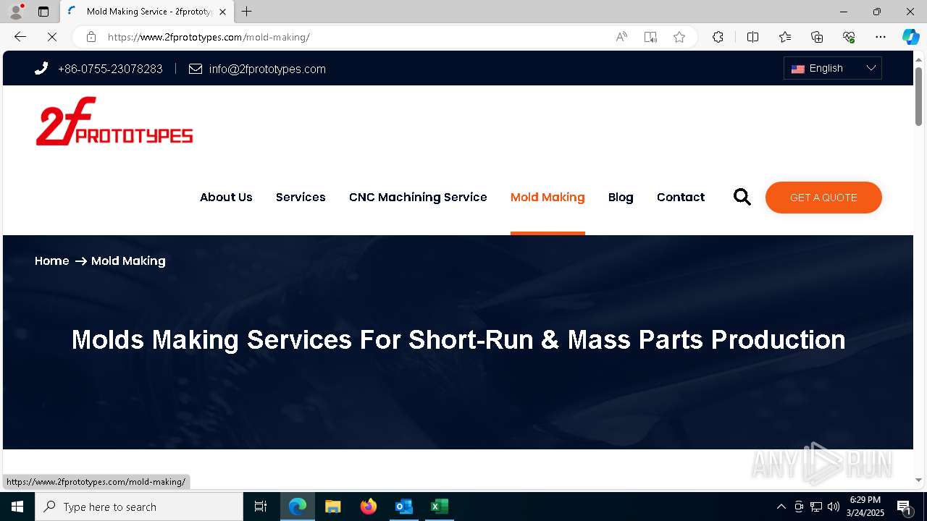Click info@2fprototypes.com email link

267,69
